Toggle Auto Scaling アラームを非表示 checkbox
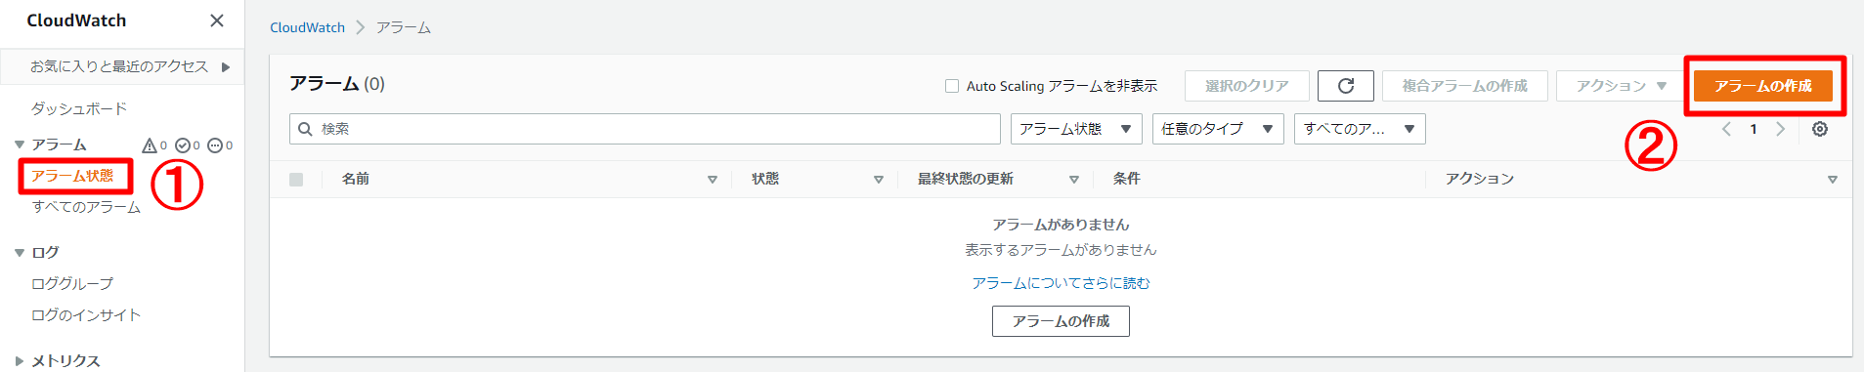 coord(952,86)
